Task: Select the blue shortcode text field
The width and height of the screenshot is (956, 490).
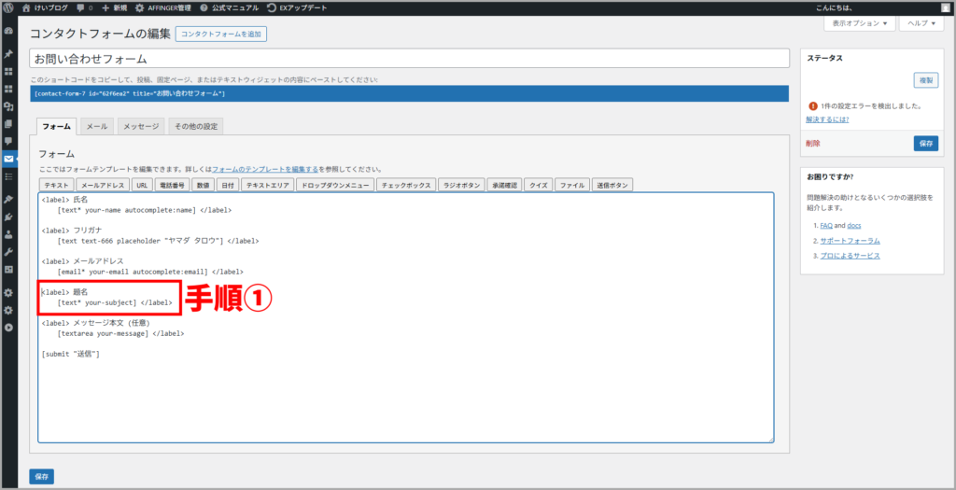Action: (x=409, y=93)
